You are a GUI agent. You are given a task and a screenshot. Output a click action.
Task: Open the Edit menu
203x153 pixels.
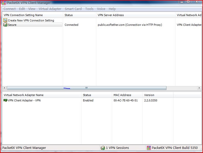22,9
